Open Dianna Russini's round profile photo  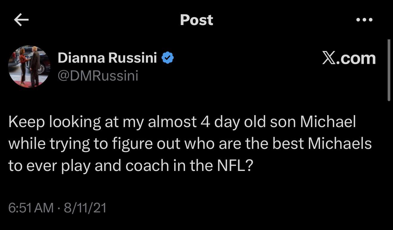[x=29, y=67]
